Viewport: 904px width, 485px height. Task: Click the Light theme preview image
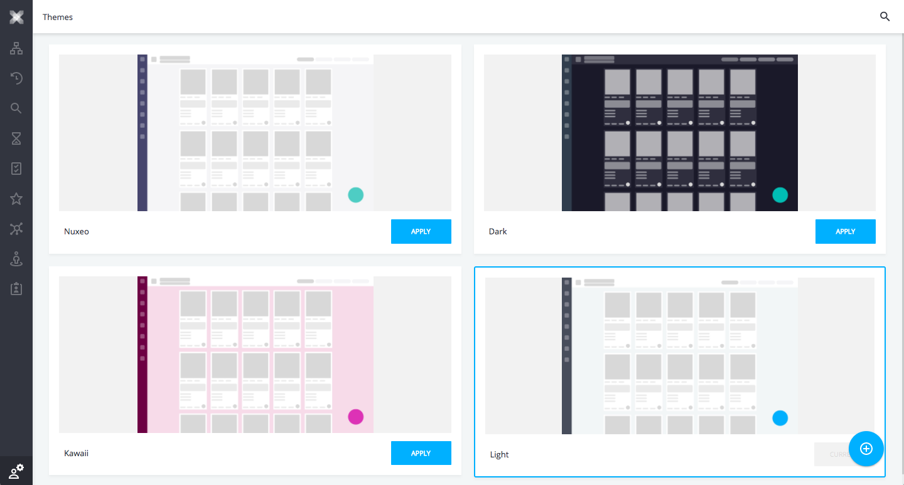pos(679,356)
